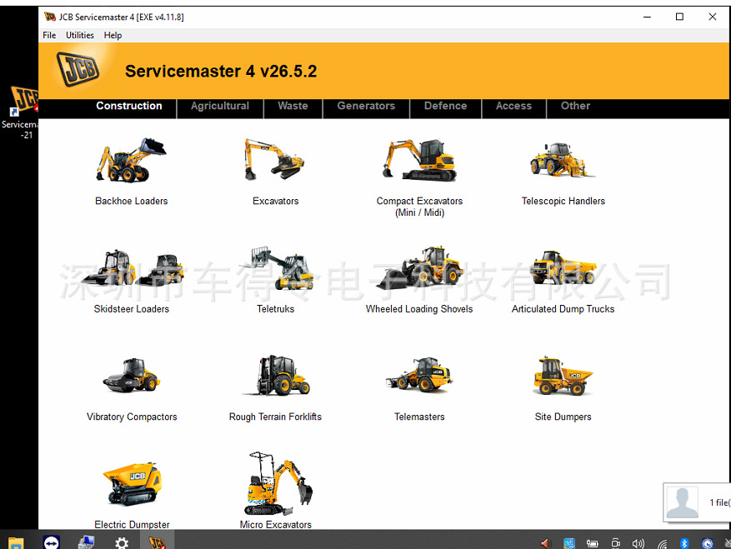
Task: Switch to the Waste tab
Action: point(293,106)
